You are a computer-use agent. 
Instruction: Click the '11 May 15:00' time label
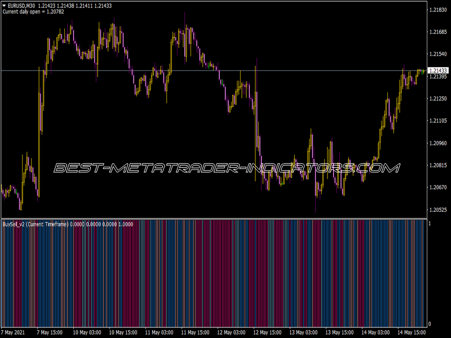(x=195, y=332)
